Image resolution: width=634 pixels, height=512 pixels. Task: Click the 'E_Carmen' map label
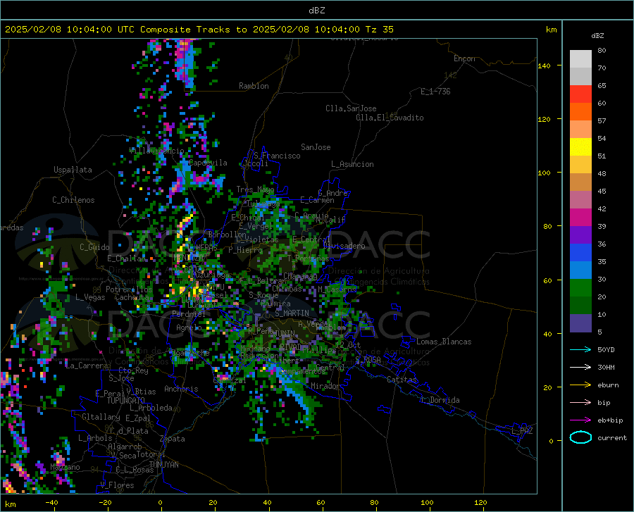[x=317, y=200]
